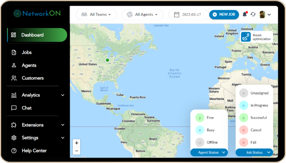Image resolution: width=286 pixels, height=163 pixels.
Task: Click the green agent marker on map
Action: point(107,60)
